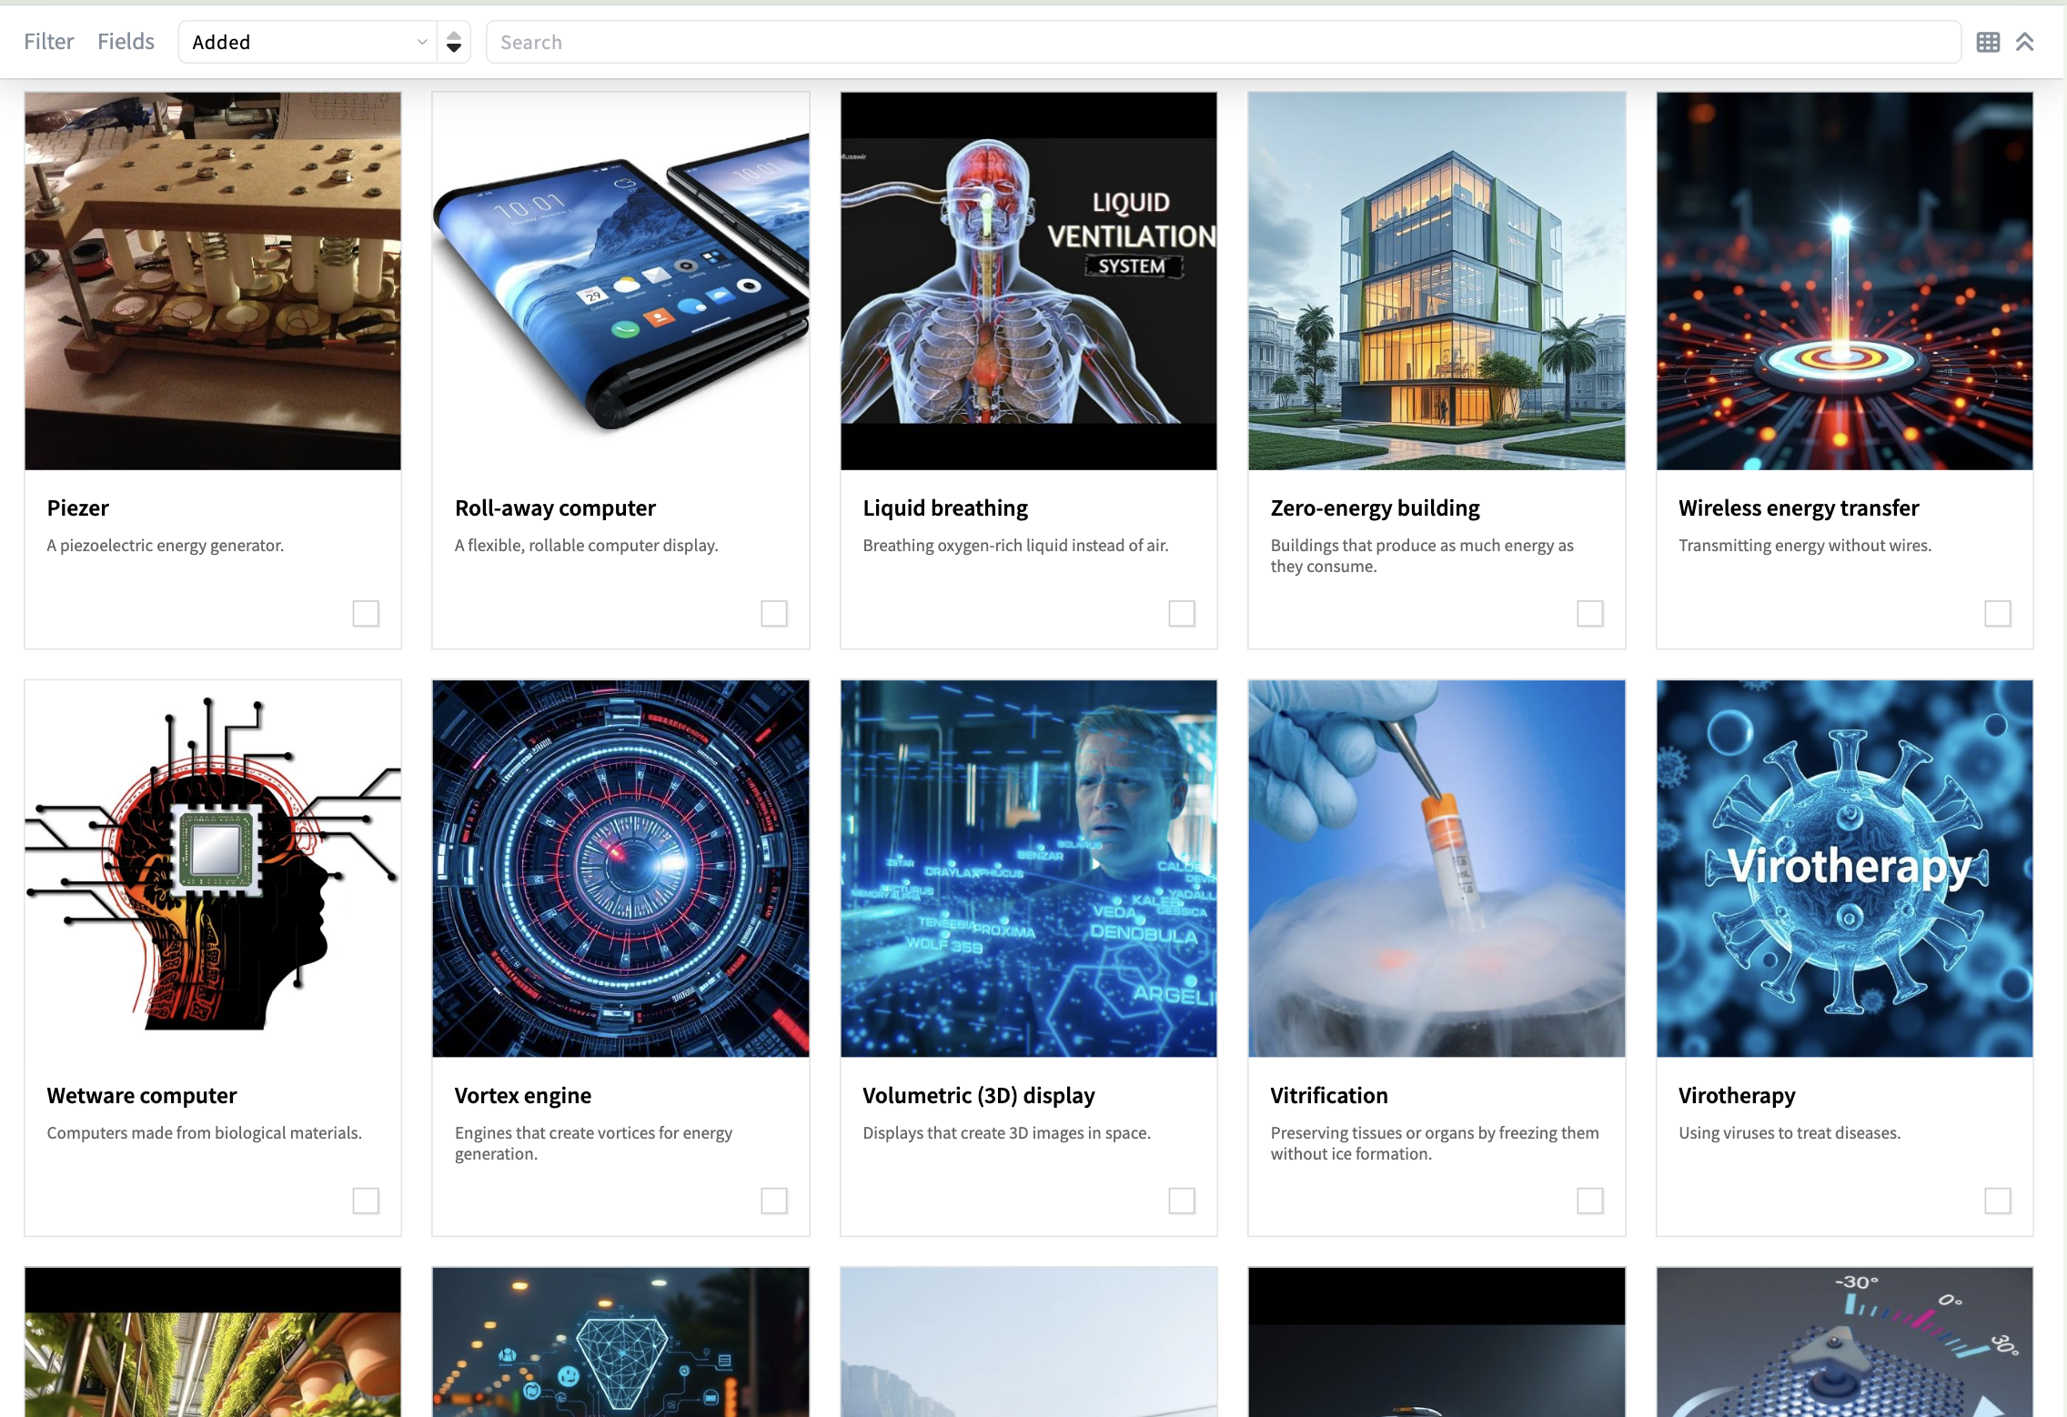Click 'A piezoelectric energy generator.' description

(x=166, y=545)
